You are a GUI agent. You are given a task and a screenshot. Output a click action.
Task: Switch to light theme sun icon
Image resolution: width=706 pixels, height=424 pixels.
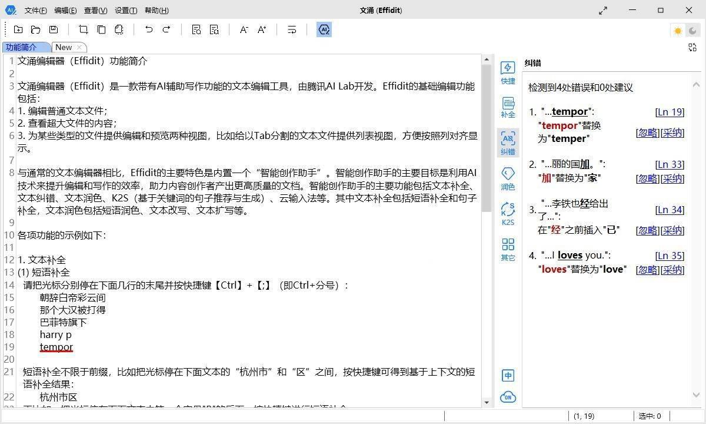coord(678,31)
